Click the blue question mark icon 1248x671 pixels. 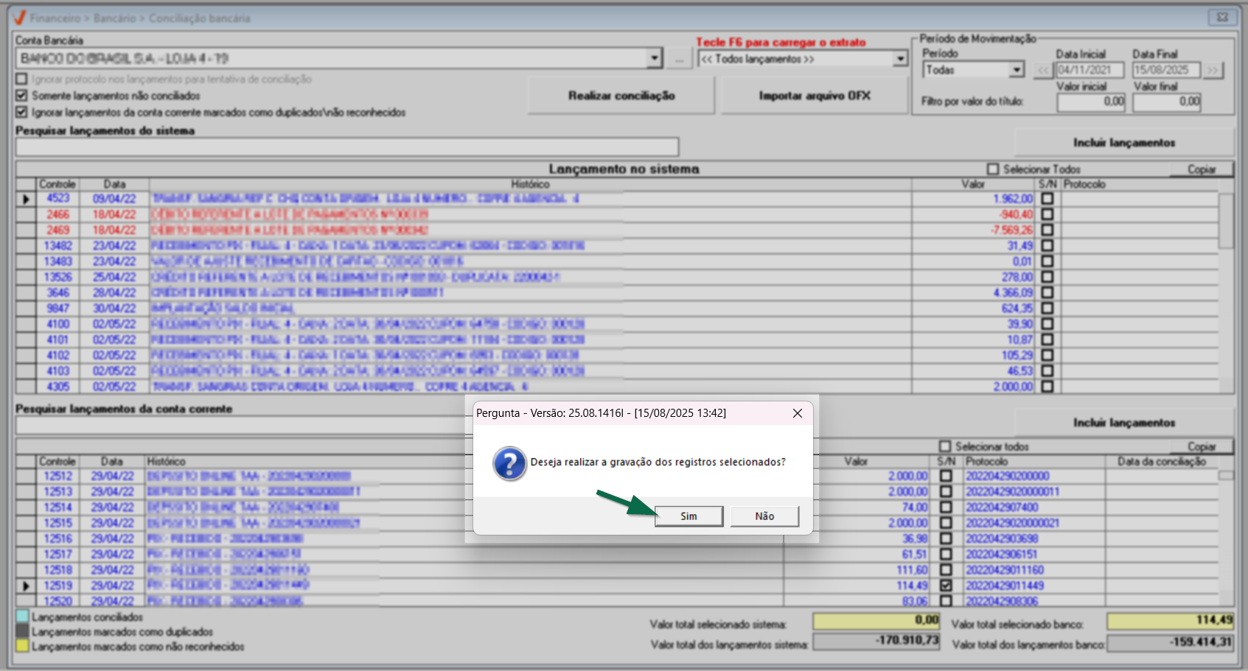tap(509, 463)
